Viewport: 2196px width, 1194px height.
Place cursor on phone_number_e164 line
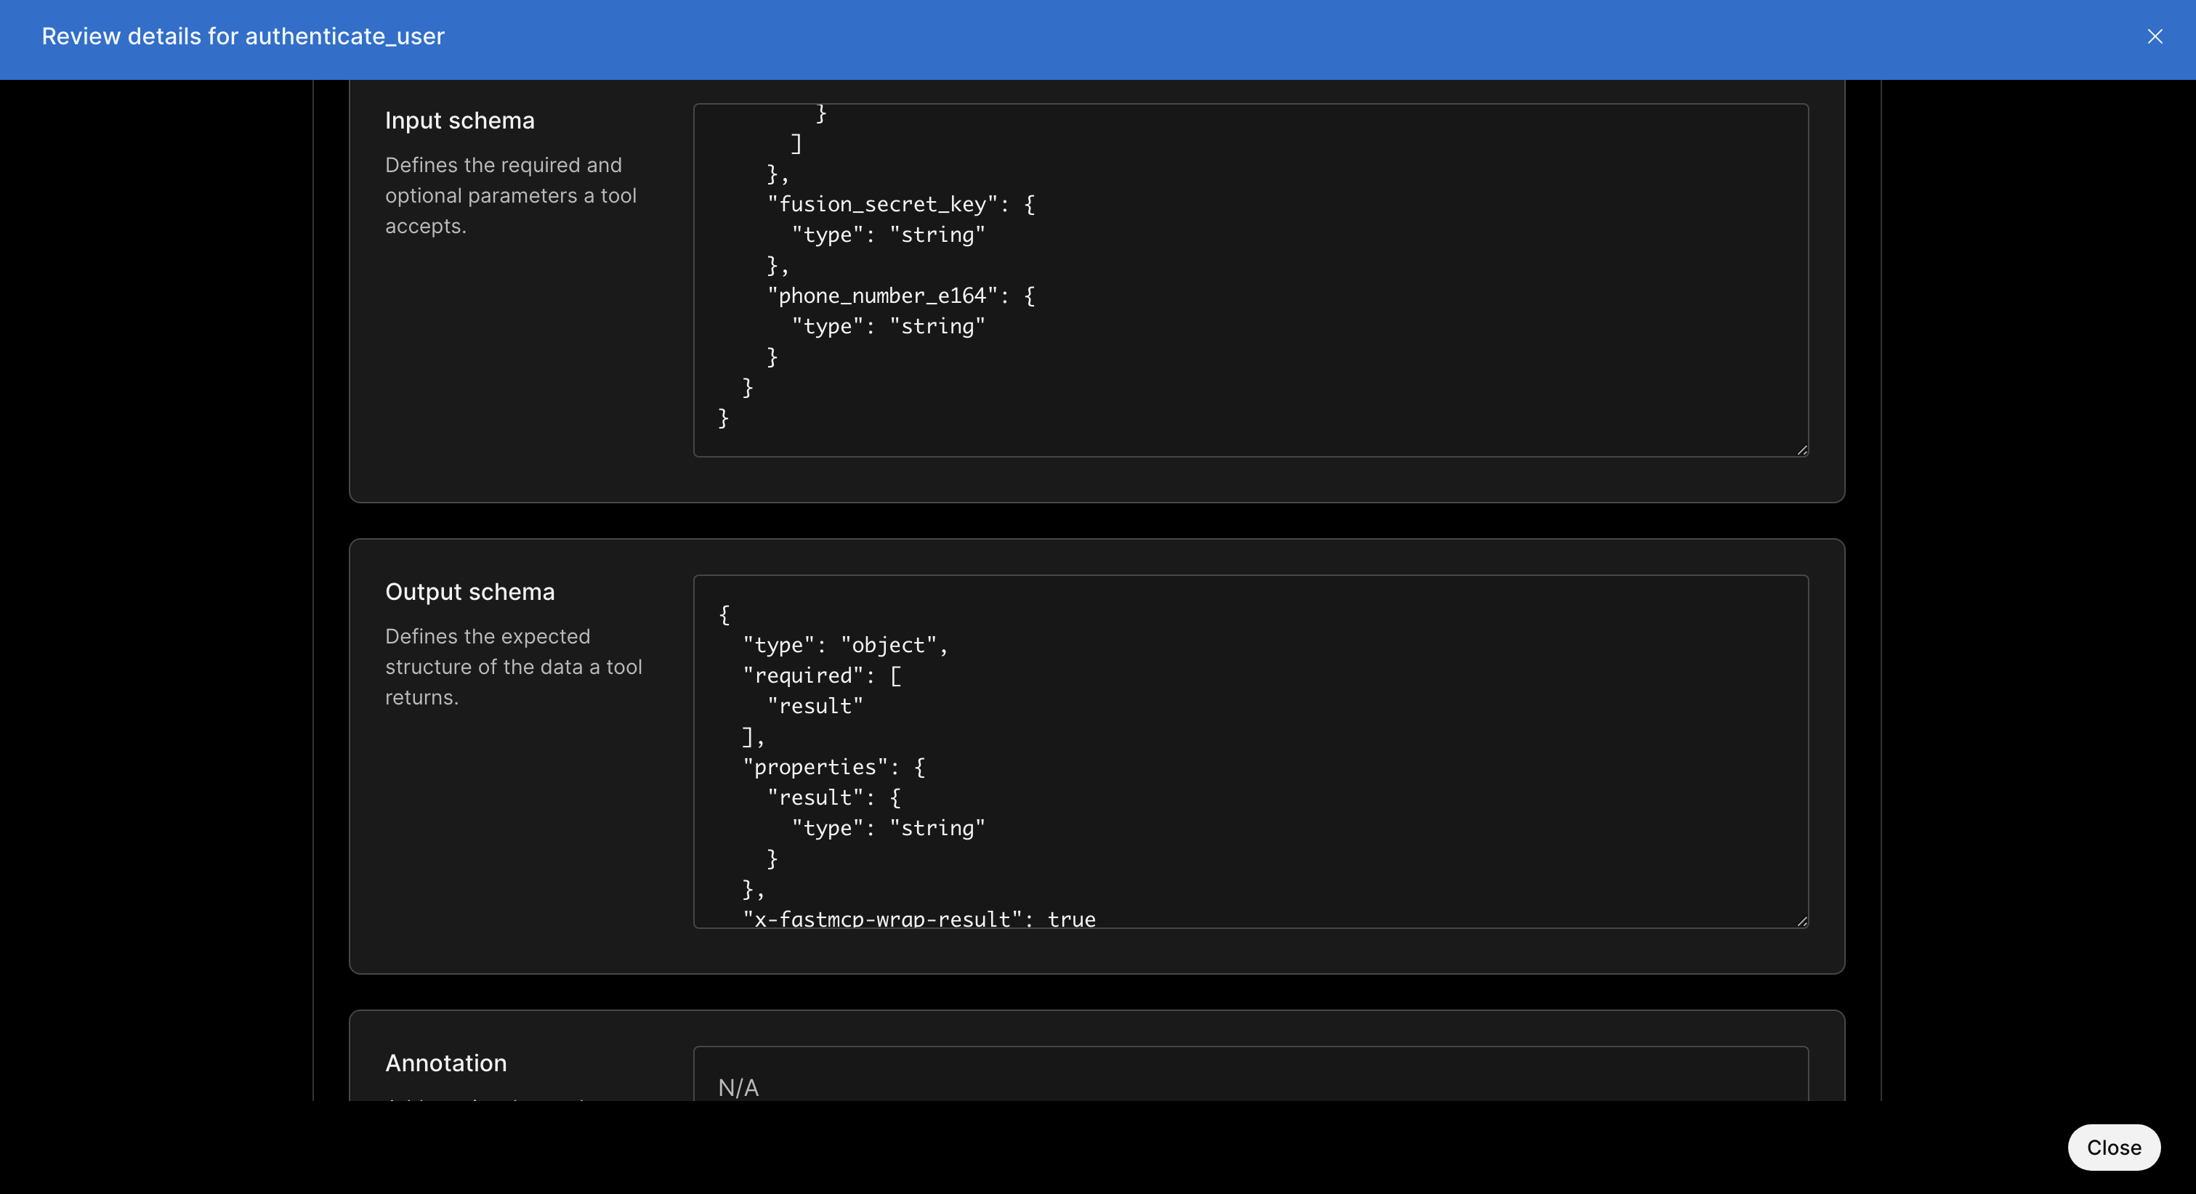click(x=900, y=296)
